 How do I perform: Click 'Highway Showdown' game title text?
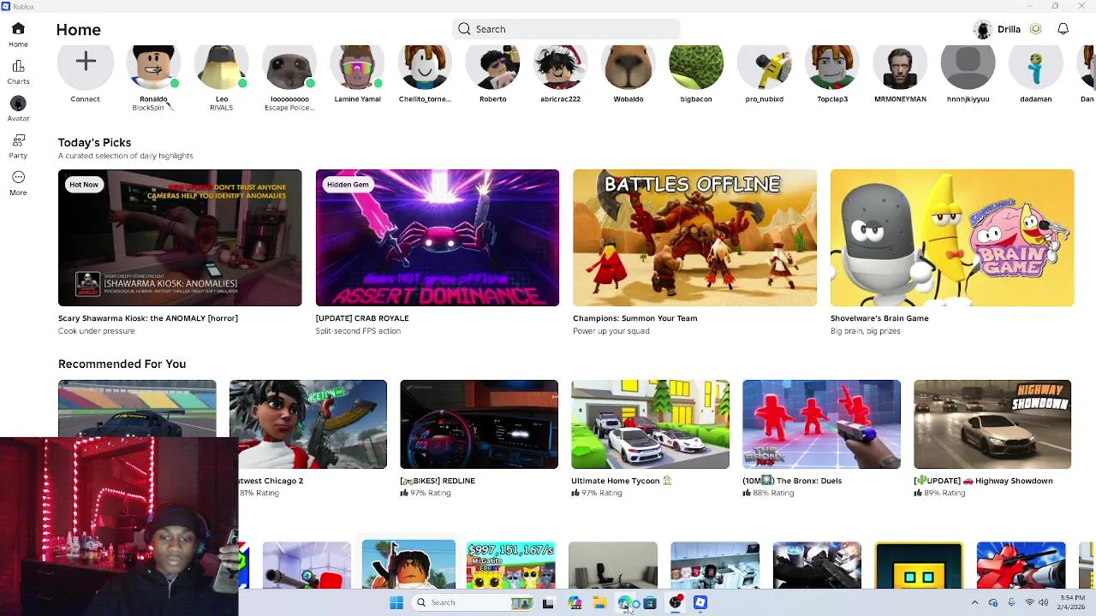click(x=983, y=481)
